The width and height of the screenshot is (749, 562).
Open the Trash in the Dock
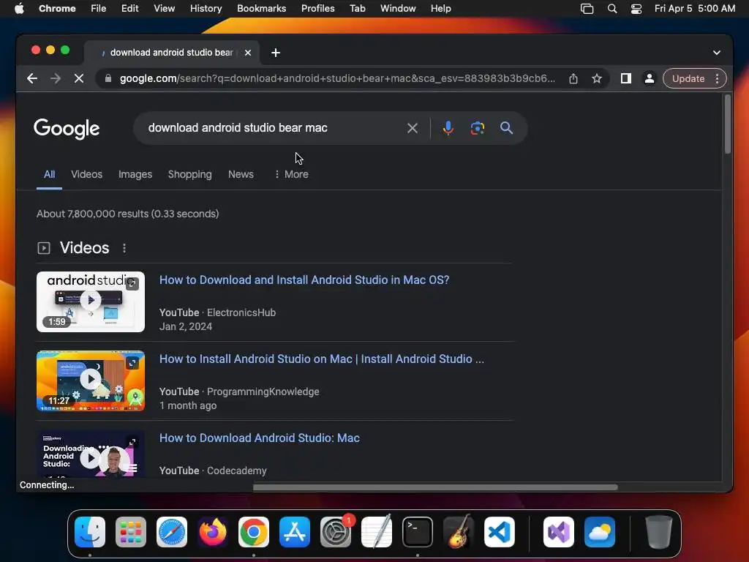[x=659, y=532]
